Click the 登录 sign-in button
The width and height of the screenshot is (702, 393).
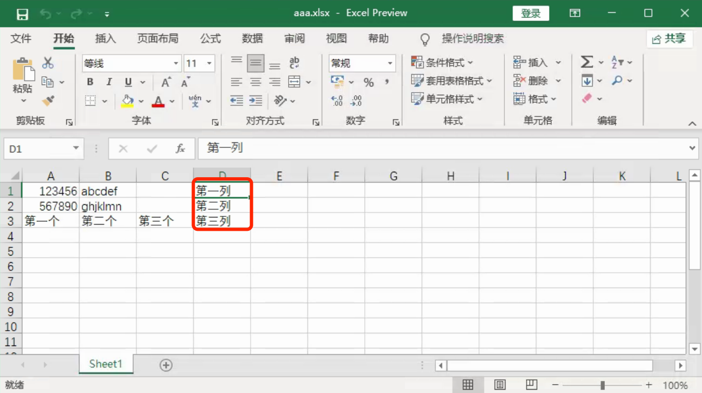click(530, 13)
